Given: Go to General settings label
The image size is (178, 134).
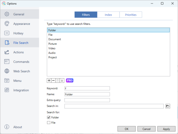Looking at the screenshot, I should [19, 14].
